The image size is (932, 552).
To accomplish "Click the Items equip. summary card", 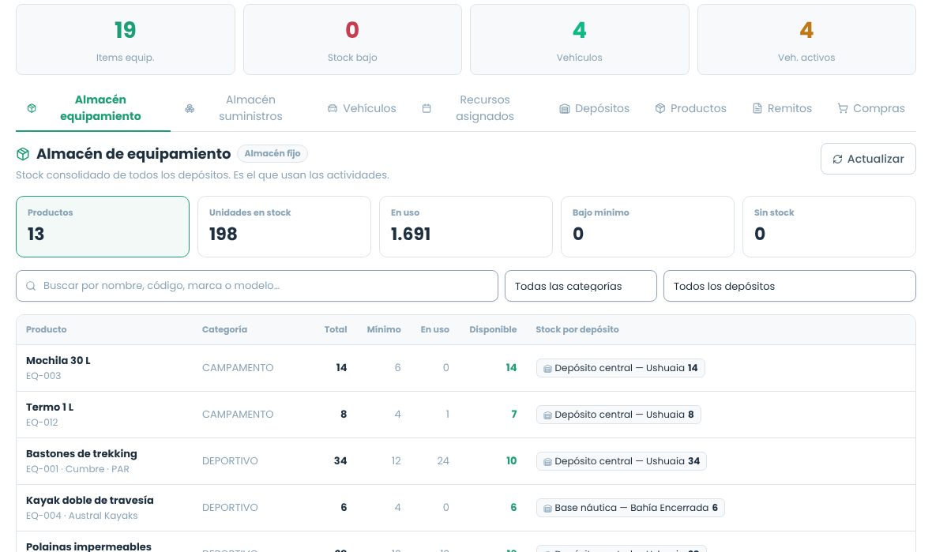I will (126, 39).
